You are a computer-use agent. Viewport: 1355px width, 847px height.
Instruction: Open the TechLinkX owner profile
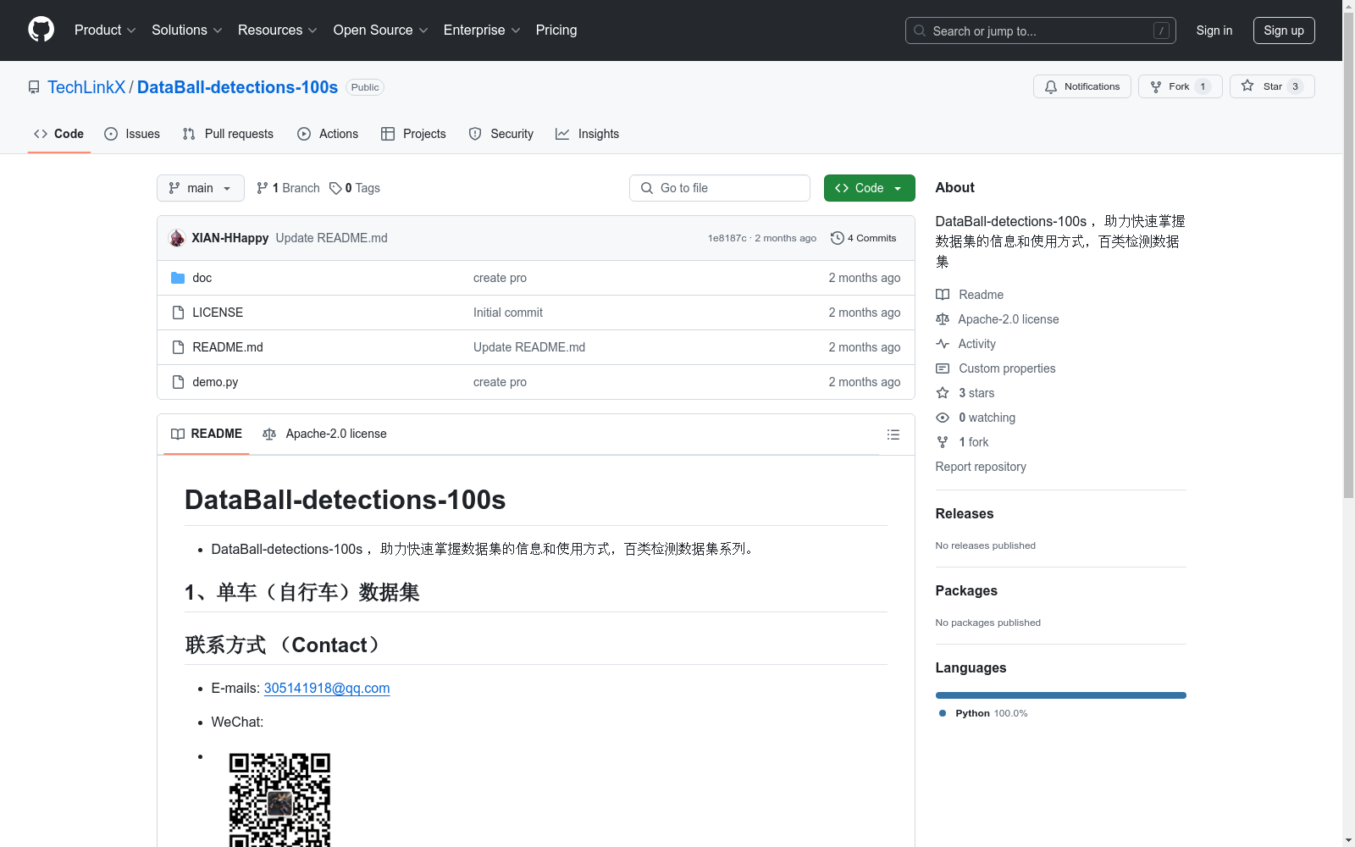[86, 87]
